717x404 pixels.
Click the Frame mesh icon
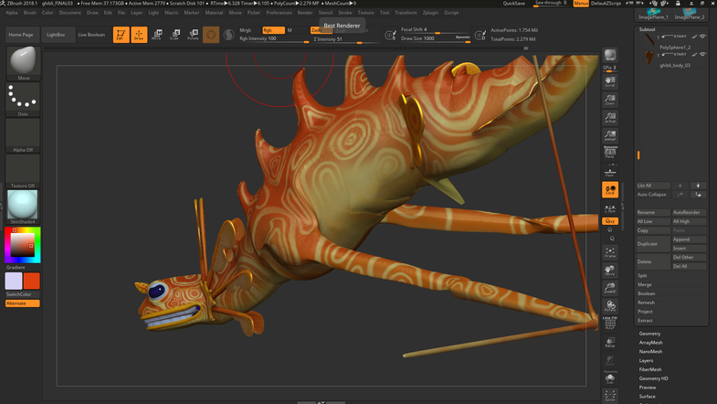(x=610, y=252)
